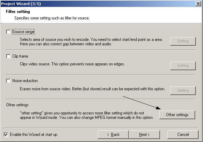Viewport: 203px width, 142px height.
Task: Close the Project Wizard window with X
Action: [198, 4]
